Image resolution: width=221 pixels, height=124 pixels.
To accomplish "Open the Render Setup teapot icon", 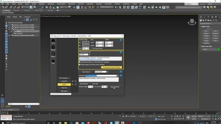I will click(x=149, y=7).
